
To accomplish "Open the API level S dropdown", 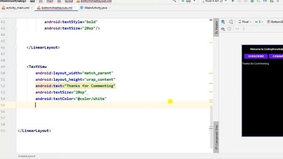I will 259,22.
